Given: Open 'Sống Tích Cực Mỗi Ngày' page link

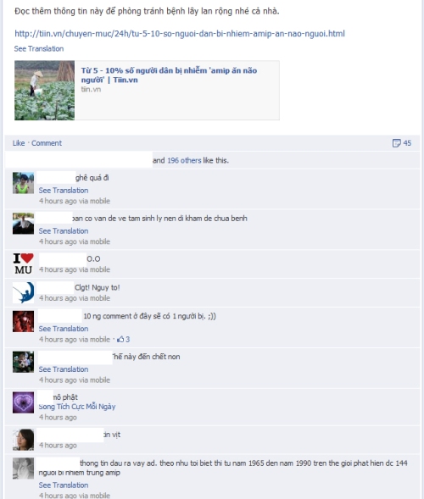Looking at the screenshot, I should pos(77,407).
